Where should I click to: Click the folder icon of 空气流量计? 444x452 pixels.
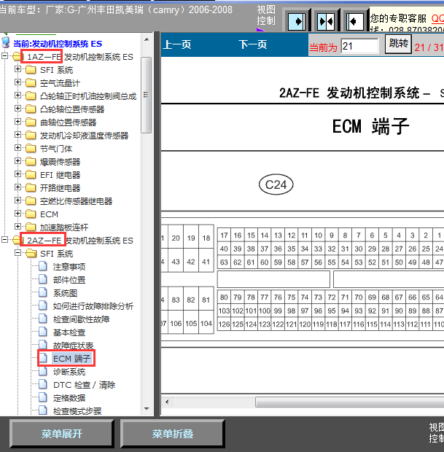coord(31,82)
